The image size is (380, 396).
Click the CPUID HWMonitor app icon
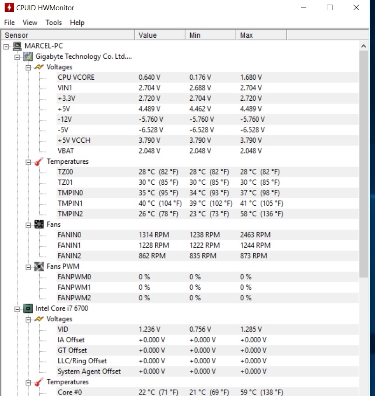[9, 7]
